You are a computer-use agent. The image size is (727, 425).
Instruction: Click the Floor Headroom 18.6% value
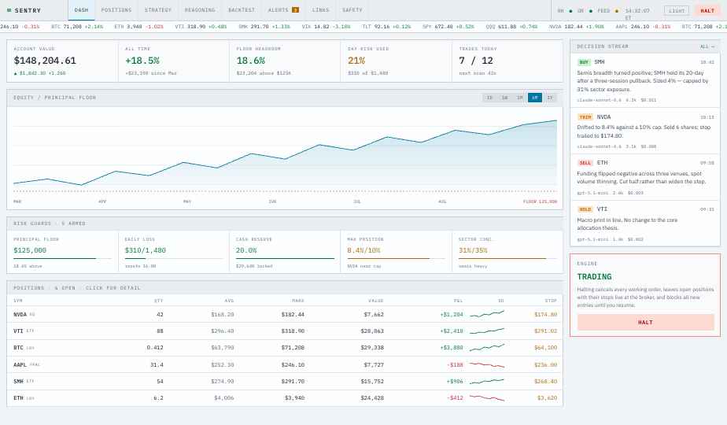coord(251,61)
